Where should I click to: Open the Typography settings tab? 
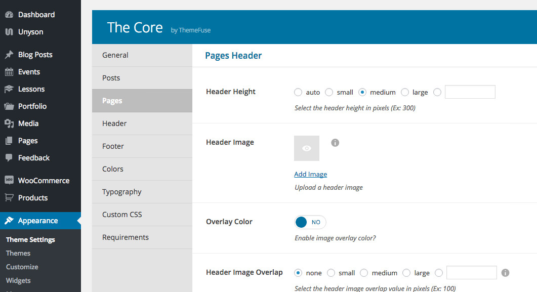(142, 192)
